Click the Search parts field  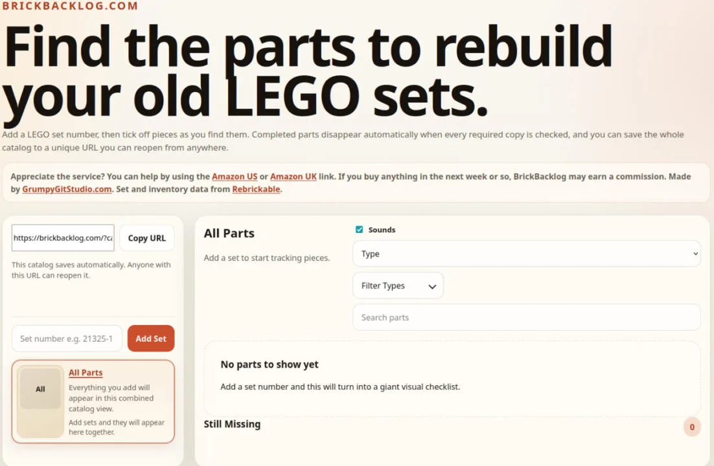point(526,318)
